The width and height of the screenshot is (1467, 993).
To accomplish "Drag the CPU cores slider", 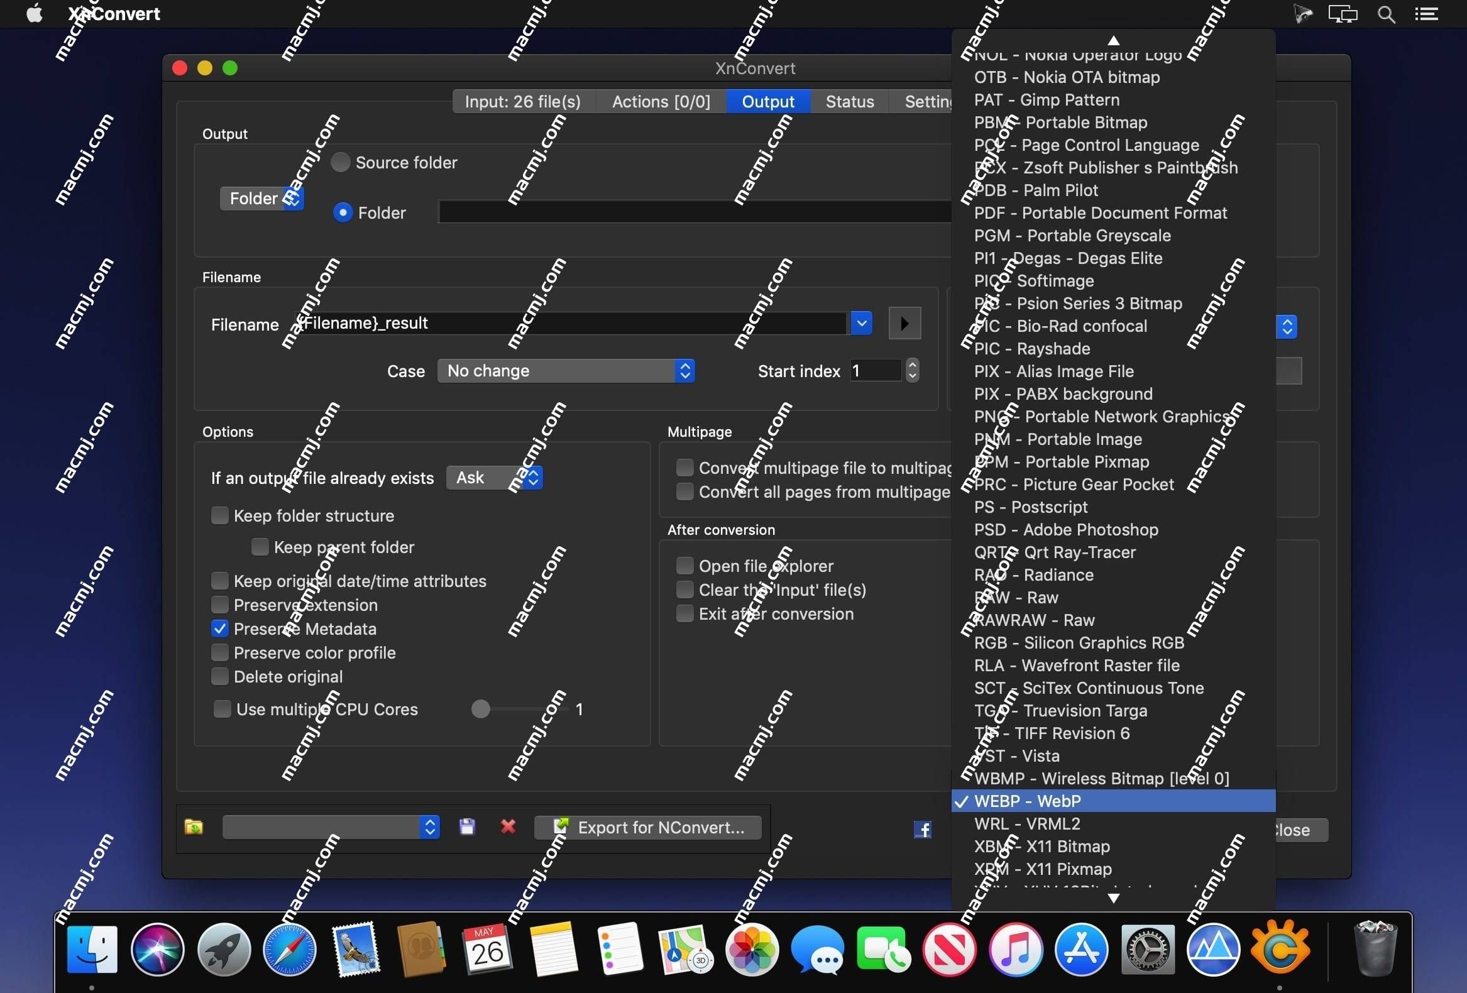I will [x=479, y=708].
